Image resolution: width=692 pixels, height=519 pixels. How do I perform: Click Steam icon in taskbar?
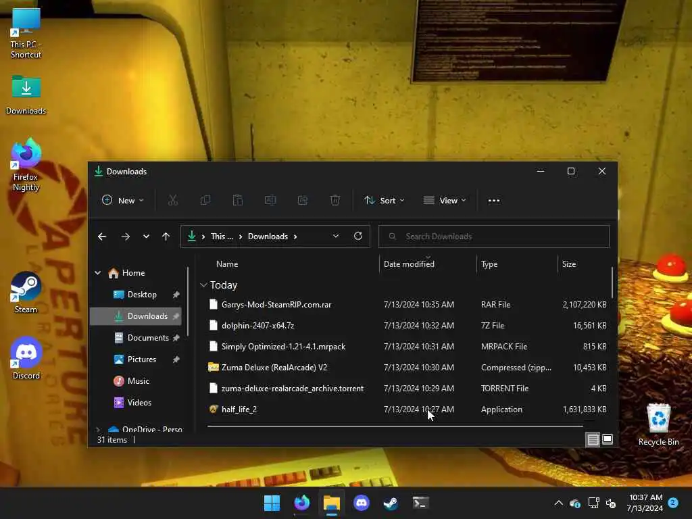[x=391, y=503]
